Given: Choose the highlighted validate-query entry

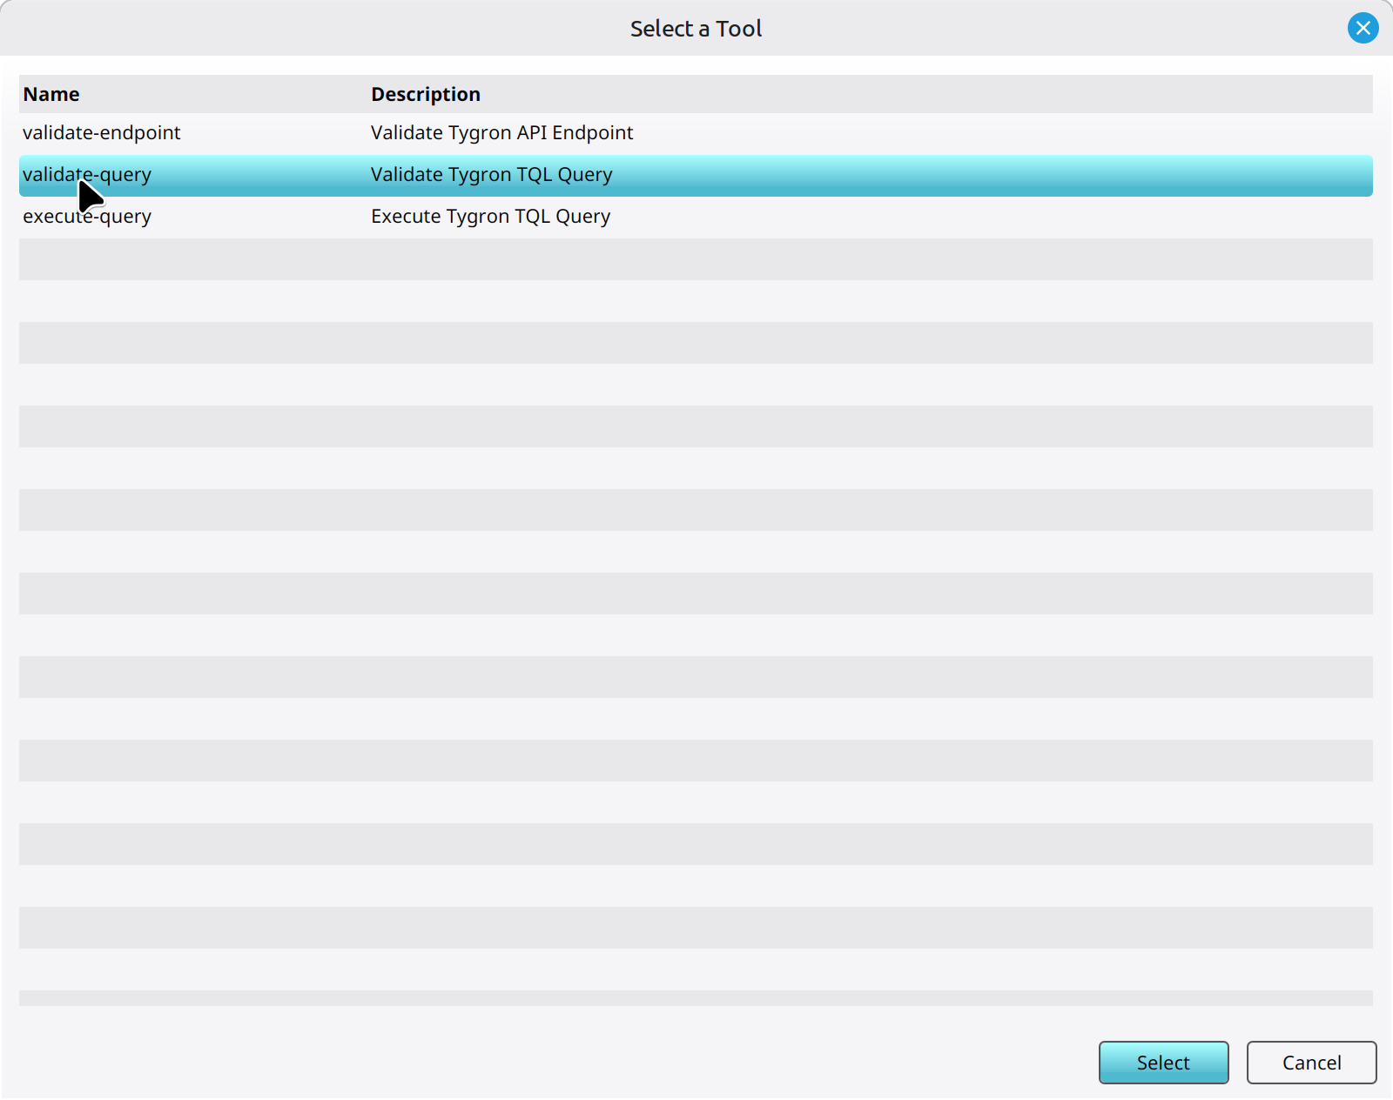Looking at the screenshot, I should 696,175.
